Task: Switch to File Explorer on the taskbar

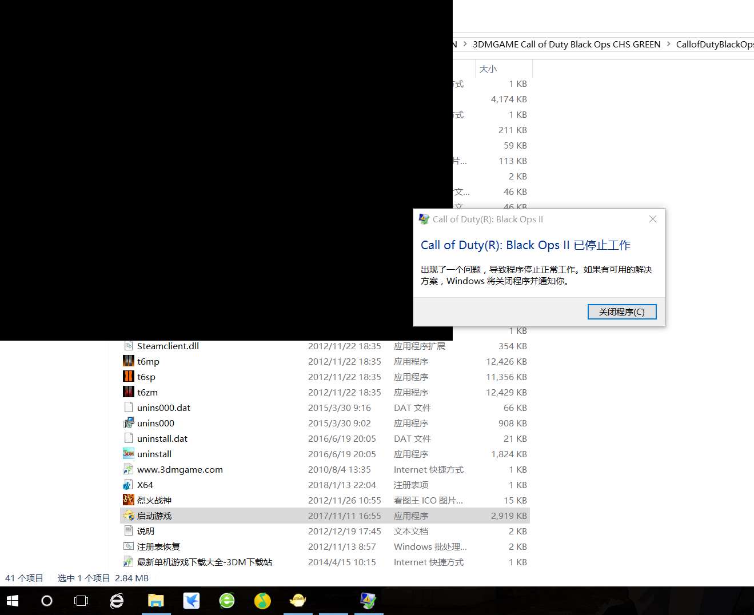Action: tap(155, 601)
